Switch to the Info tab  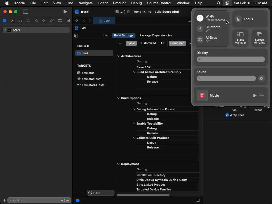[105, 35]
